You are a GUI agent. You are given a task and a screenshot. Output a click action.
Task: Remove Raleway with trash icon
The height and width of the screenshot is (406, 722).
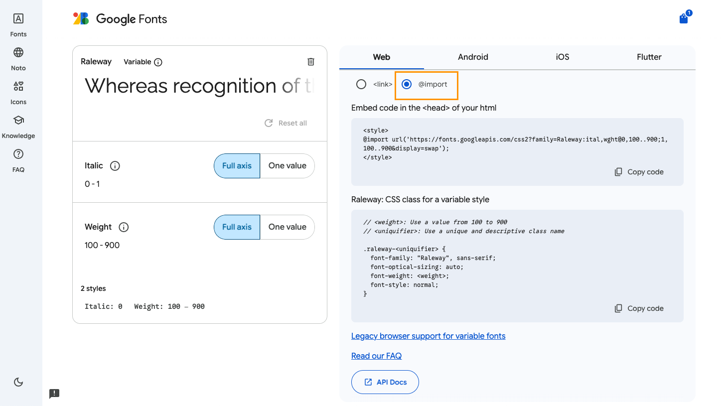pyautogui.click(x=311, y=62)
